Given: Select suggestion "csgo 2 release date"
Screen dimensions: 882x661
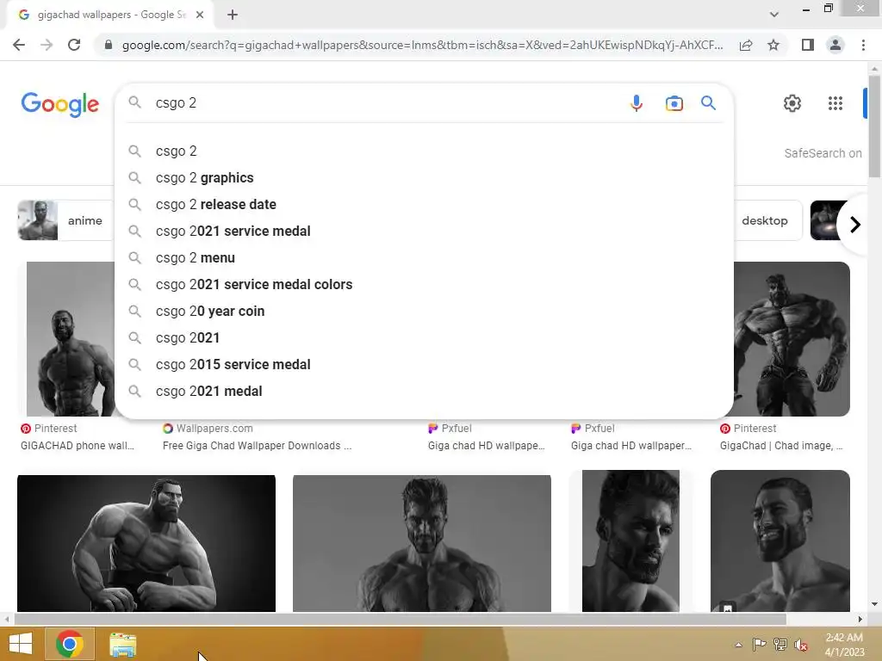Looking at the screenshot, I should pos(424,205).
